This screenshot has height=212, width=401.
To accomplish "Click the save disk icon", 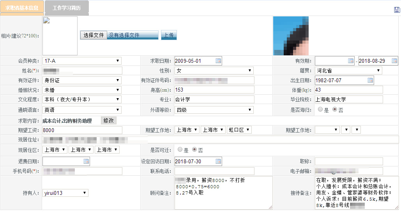I will 397,10.
